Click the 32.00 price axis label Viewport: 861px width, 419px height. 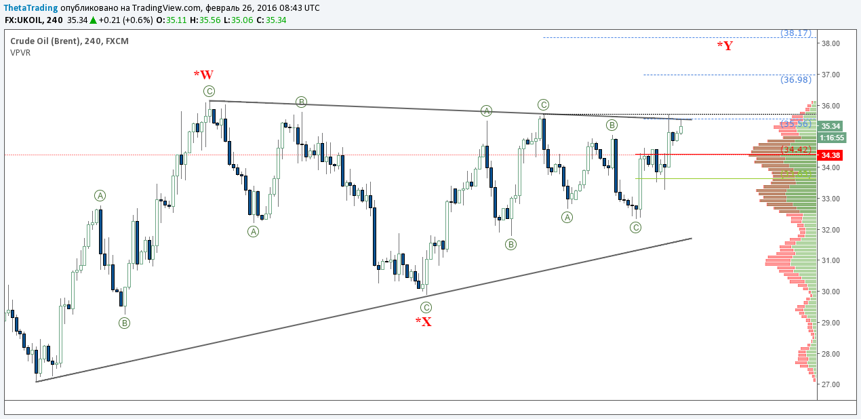[x=830, y=230]
